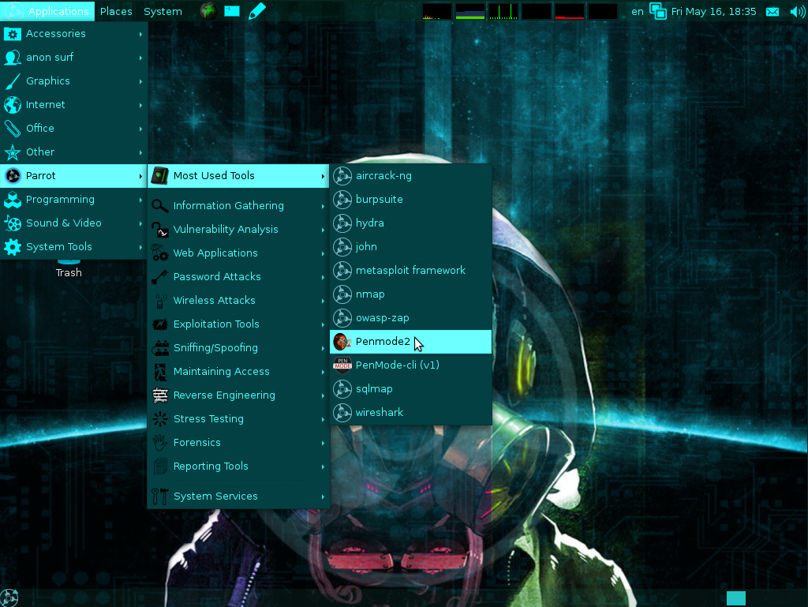Expand the Forensics submenu arrow
Screen dimensions: 808x607
click(x=323, y=443)
